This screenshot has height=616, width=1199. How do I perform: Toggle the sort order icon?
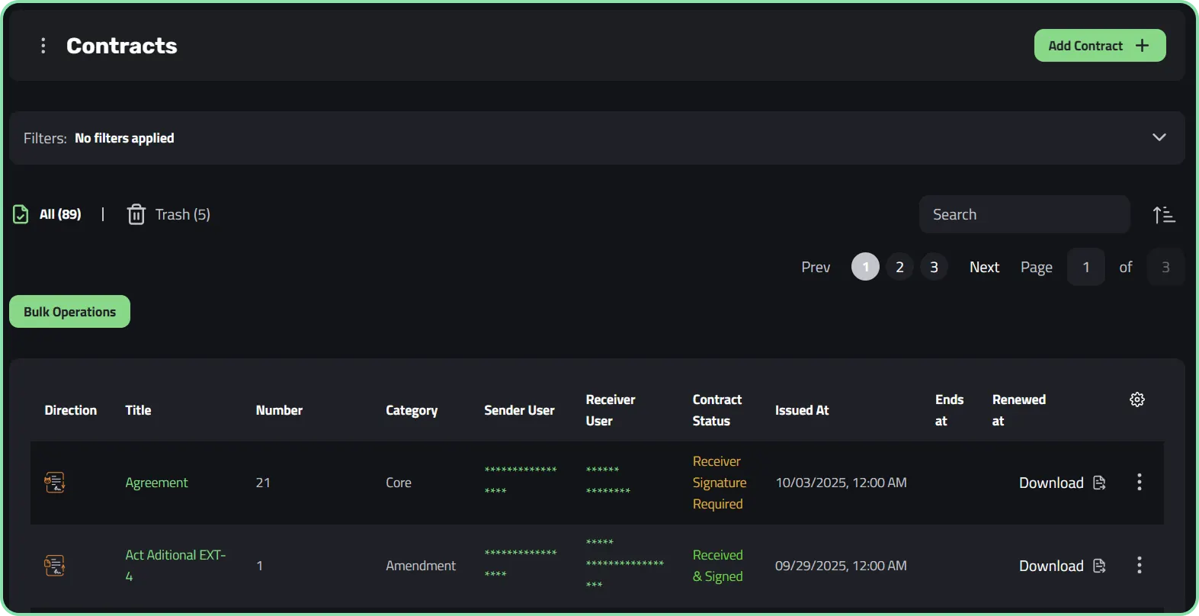coord(1164,215)
